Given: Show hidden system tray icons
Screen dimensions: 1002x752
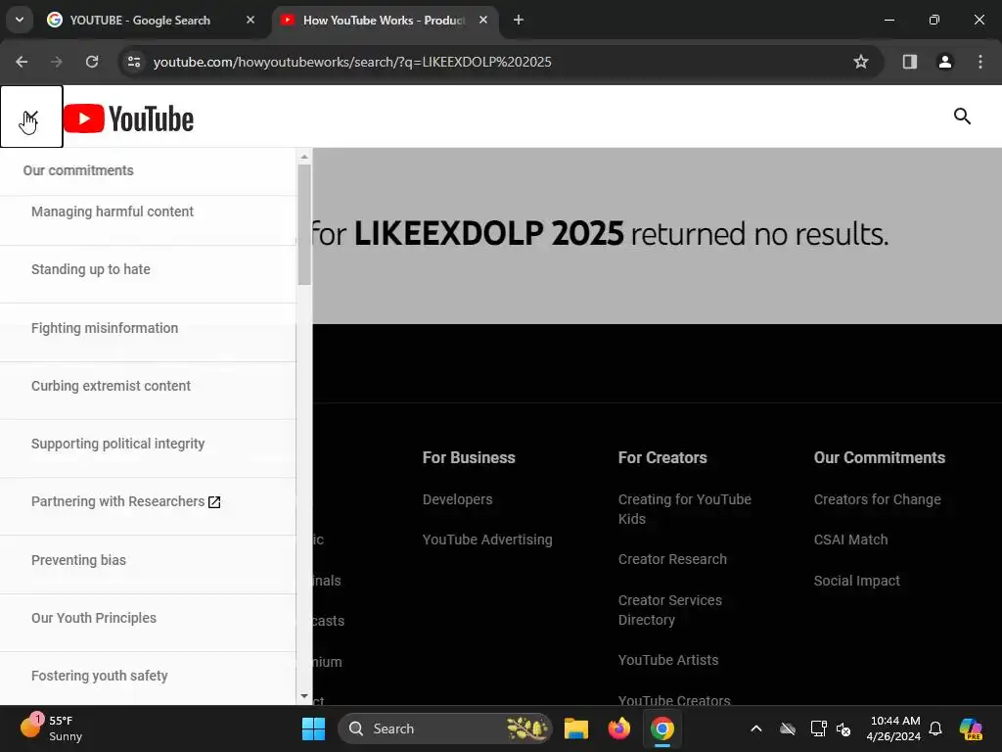Looking at the screenshot, I should (x=756, y=728).
